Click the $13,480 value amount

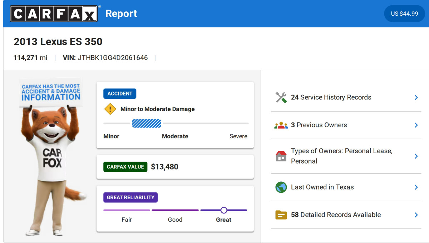tap(164, 167)
